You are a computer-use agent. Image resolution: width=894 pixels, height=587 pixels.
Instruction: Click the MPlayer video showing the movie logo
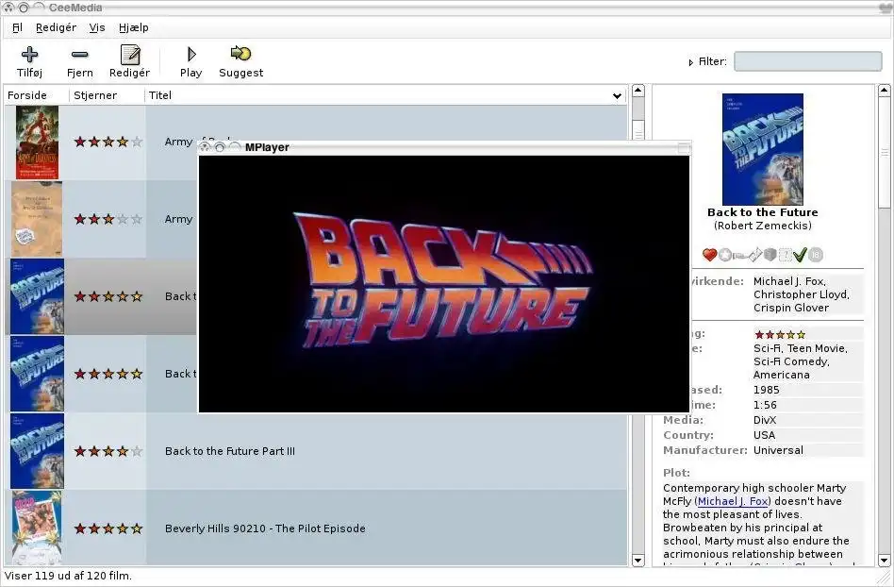443,283
